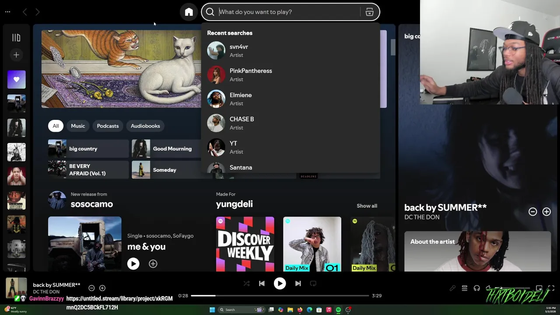The image size is (560, 315).
Task: Add back by SUMMER** with bottom-bar plus icon
Action: (102, 288)
